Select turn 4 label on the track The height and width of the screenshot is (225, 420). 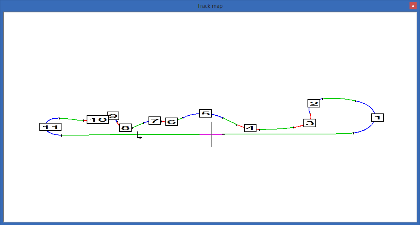[x=250, y=128]
